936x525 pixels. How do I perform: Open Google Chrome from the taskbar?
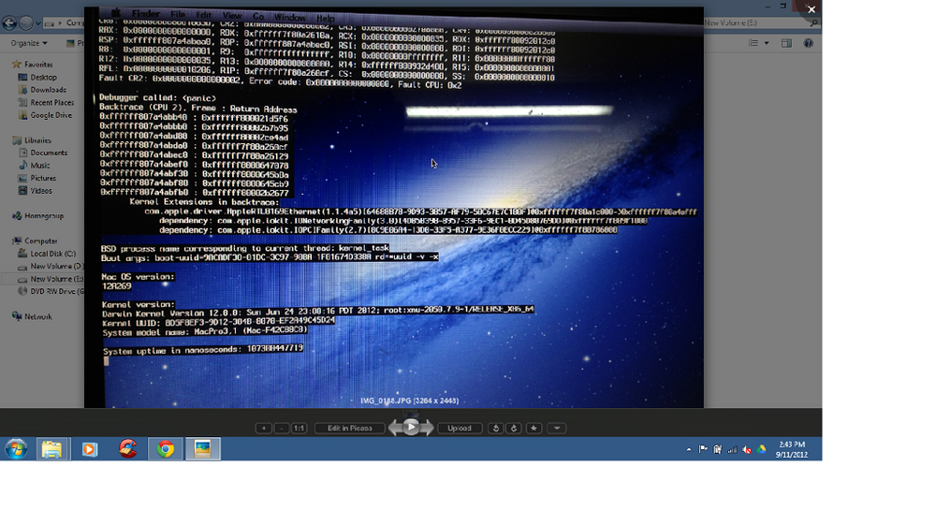pyautogui.click(x=166, y=449)
